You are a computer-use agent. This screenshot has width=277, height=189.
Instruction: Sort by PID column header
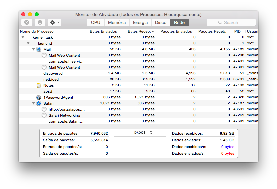coord(238,31)
